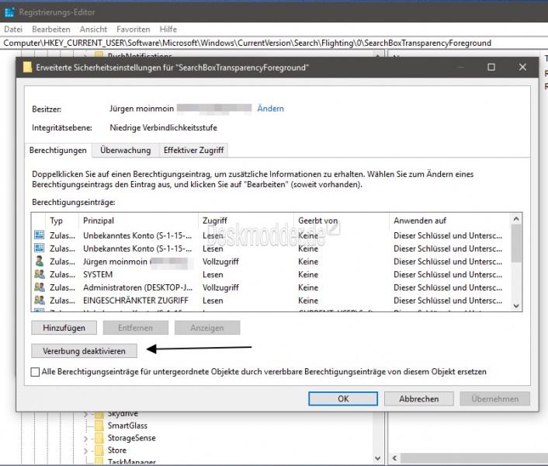Click the Store folder icon in tree
This screenshot has width=548, height=466.
99,450
